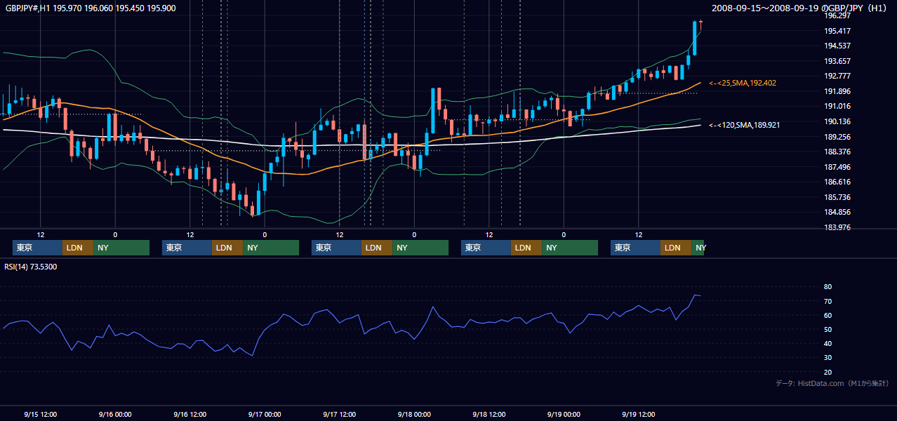Click the 9/17 12:00 date label
Screen dimensions: 897x421
pyautogui.click(x=339, y=414)
